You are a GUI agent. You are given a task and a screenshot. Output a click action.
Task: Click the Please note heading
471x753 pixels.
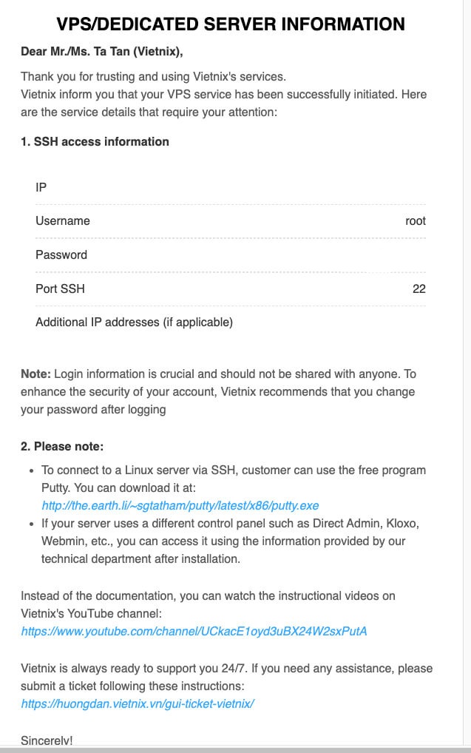click(62, 447)
